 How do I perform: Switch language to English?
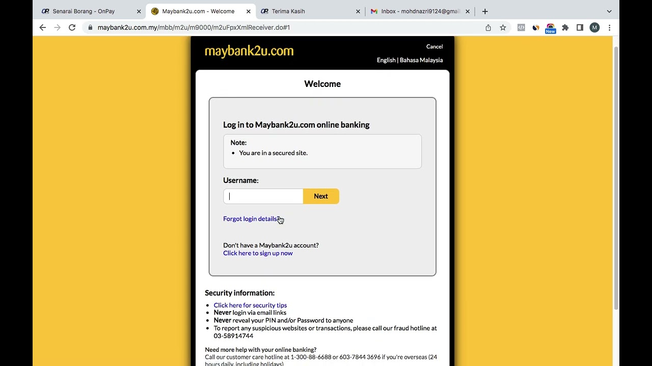pyautogui.click(x=386, y=60)
